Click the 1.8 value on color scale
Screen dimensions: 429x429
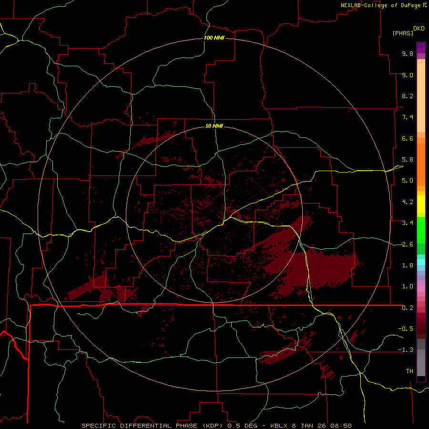pos(408,266)
